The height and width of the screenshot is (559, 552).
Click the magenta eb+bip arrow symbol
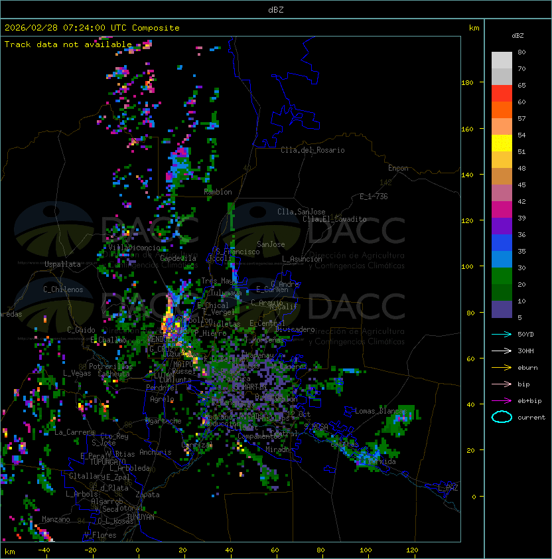[x=502, y=401]
